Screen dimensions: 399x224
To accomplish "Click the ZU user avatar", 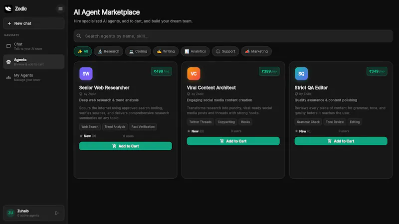I will pos(10,213).
